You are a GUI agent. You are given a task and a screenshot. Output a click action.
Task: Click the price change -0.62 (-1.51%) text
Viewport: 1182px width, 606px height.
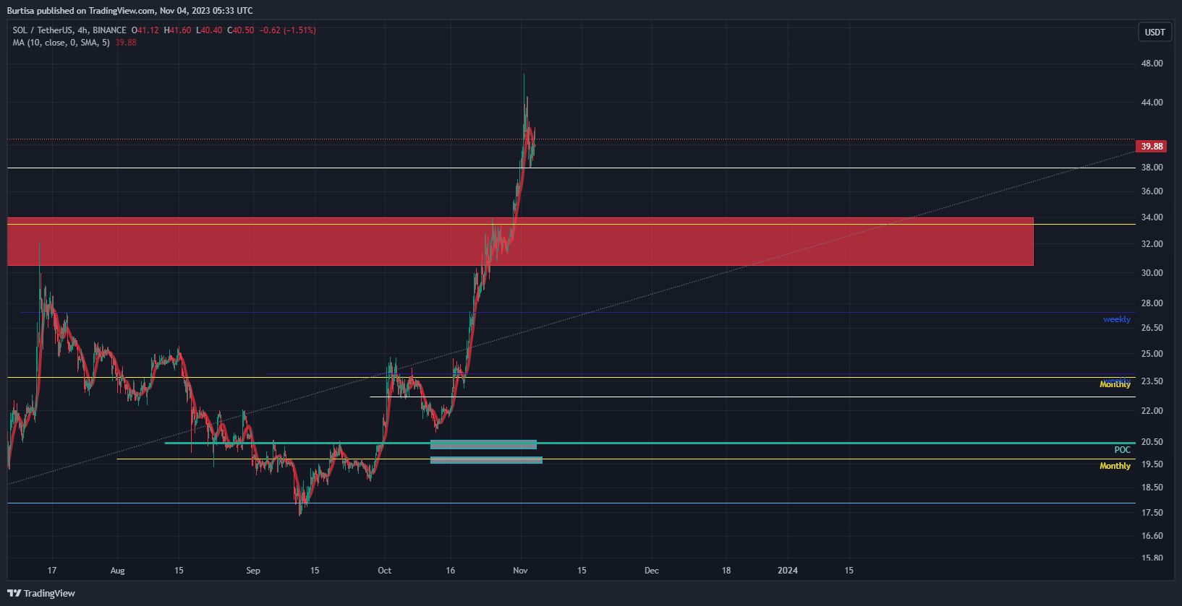pyautogui.click(x=288, y=30)
